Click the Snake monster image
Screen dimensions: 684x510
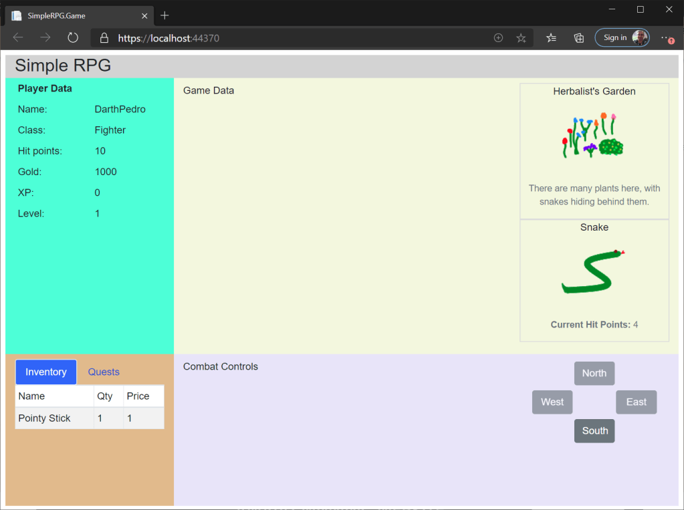coord(594,272)
